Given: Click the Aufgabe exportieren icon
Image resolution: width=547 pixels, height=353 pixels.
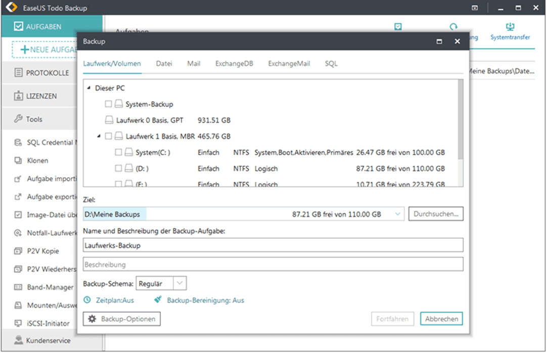Looking at the screenshot, I should pos(18,197).
